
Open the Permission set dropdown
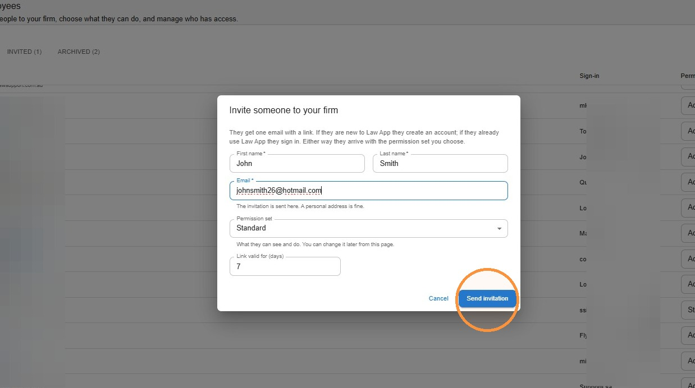click(368, 228)
